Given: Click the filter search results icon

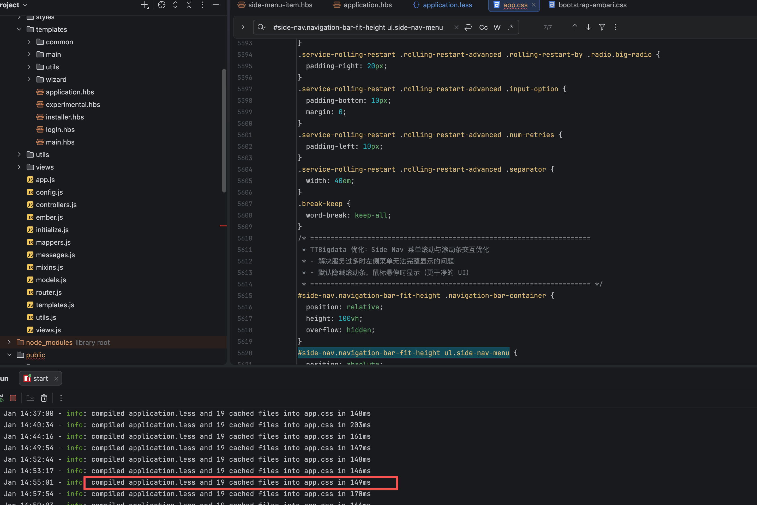Looking at the screenshot, I should 602,27.
